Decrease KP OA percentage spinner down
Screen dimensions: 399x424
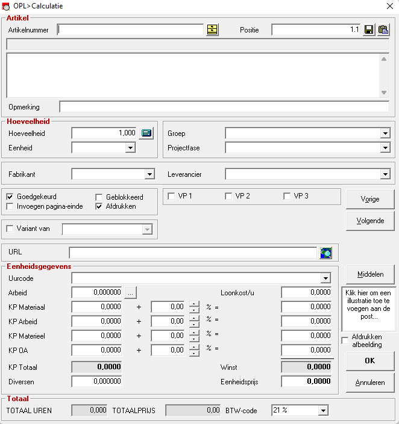(x=194, y=354)
